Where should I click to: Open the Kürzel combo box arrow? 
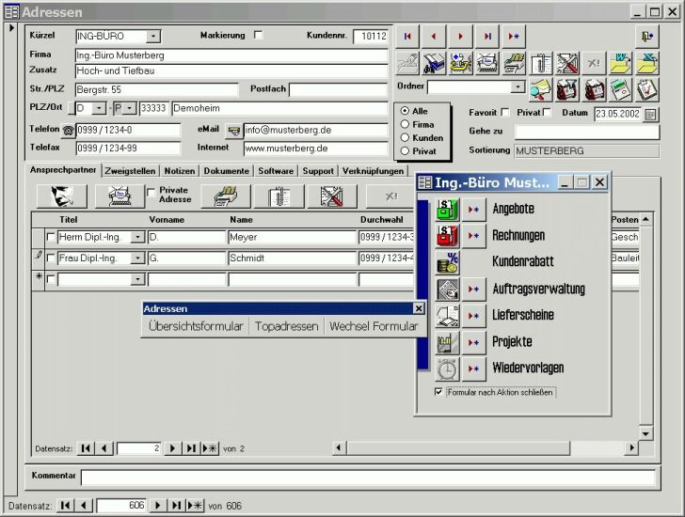[x=153, y=37]
